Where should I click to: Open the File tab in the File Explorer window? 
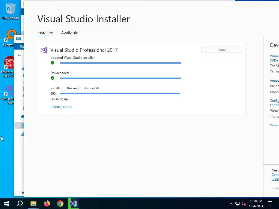[x=21, y=47]
